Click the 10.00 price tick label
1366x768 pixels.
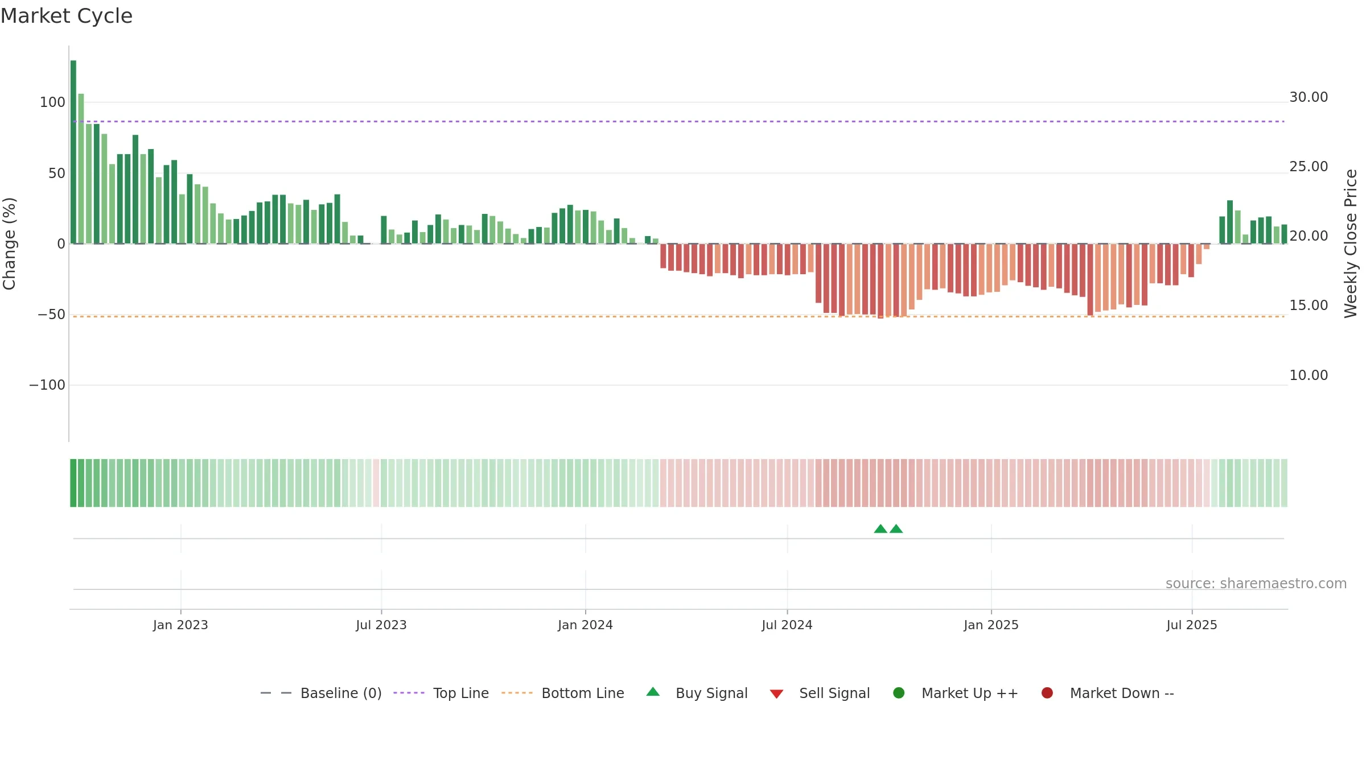[x=1309, y=375]
